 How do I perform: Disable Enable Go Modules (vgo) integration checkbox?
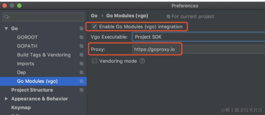pyautogui.click(x=95, y=27)
